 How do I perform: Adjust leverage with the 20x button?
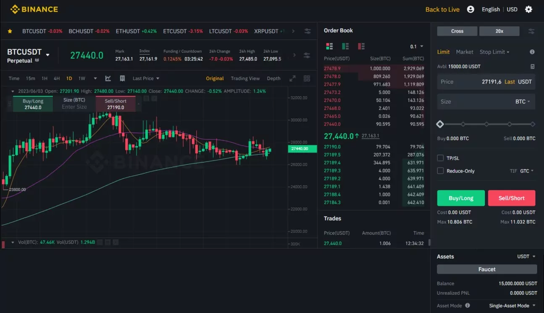[499, 31]
